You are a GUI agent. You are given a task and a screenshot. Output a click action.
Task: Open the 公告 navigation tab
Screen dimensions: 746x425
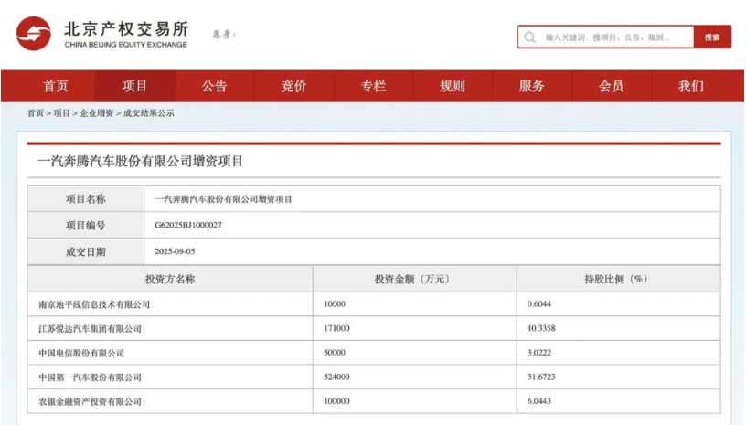[214, 86]
